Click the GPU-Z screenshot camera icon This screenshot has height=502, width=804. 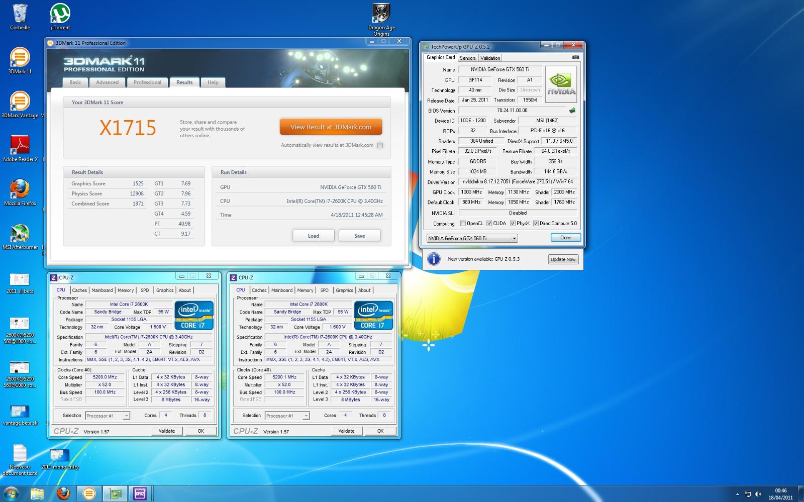tap(575, 57)
